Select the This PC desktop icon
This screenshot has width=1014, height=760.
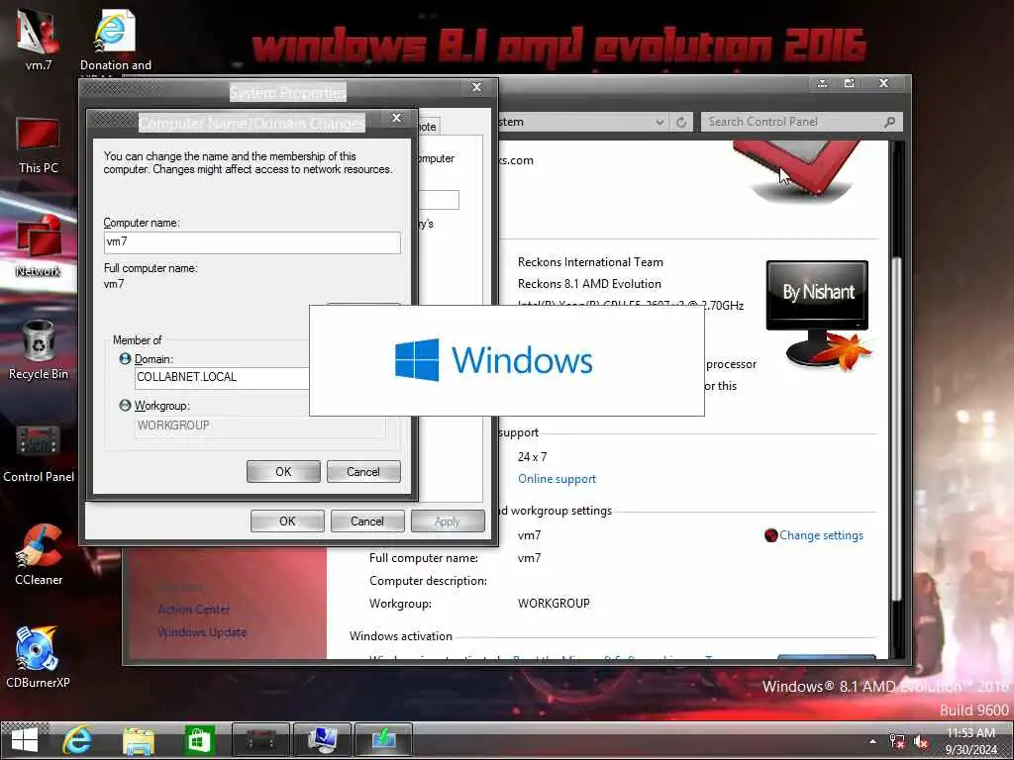pos(39,145)
